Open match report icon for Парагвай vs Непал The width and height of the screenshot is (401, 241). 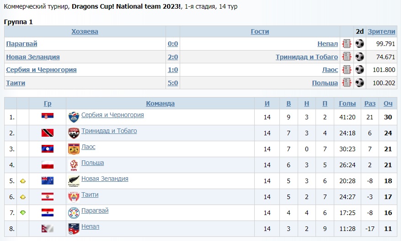pyautogui.click(x=347, y=44)
